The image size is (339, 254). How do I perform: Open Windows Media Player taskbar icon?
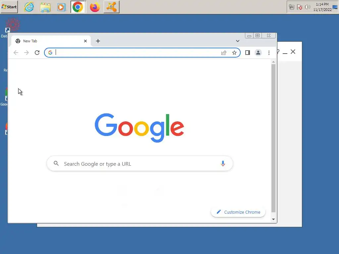pyautogui.click(x=61, y=7)
